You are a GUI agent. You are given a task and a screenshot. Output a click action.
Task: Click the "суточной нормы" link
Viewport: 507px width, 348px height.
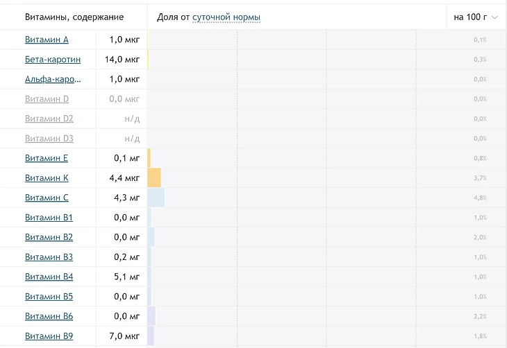[x=226, y=17]
